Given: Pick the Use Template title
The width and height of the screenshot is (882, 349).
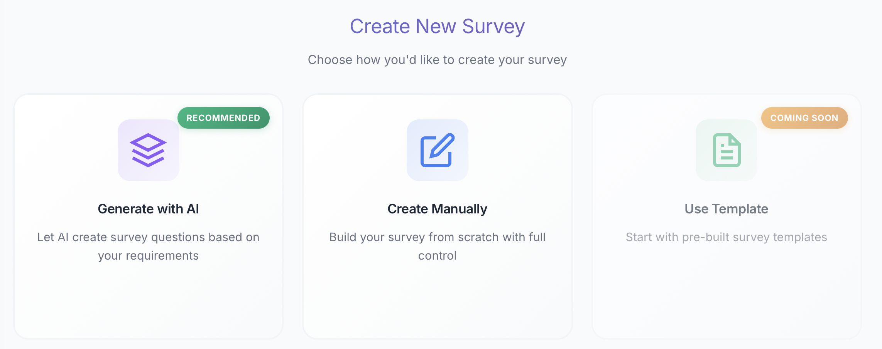Looking at the screenshot, I should click(726, 209).
